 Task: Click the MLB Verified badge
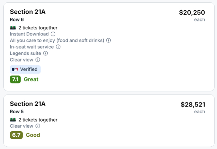(25, 69)
